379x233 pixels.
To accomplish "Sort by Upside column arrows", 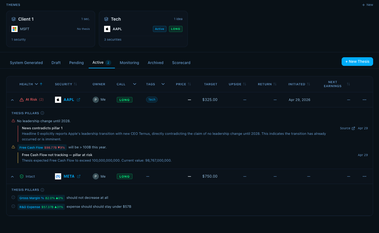I will point(245,84).
